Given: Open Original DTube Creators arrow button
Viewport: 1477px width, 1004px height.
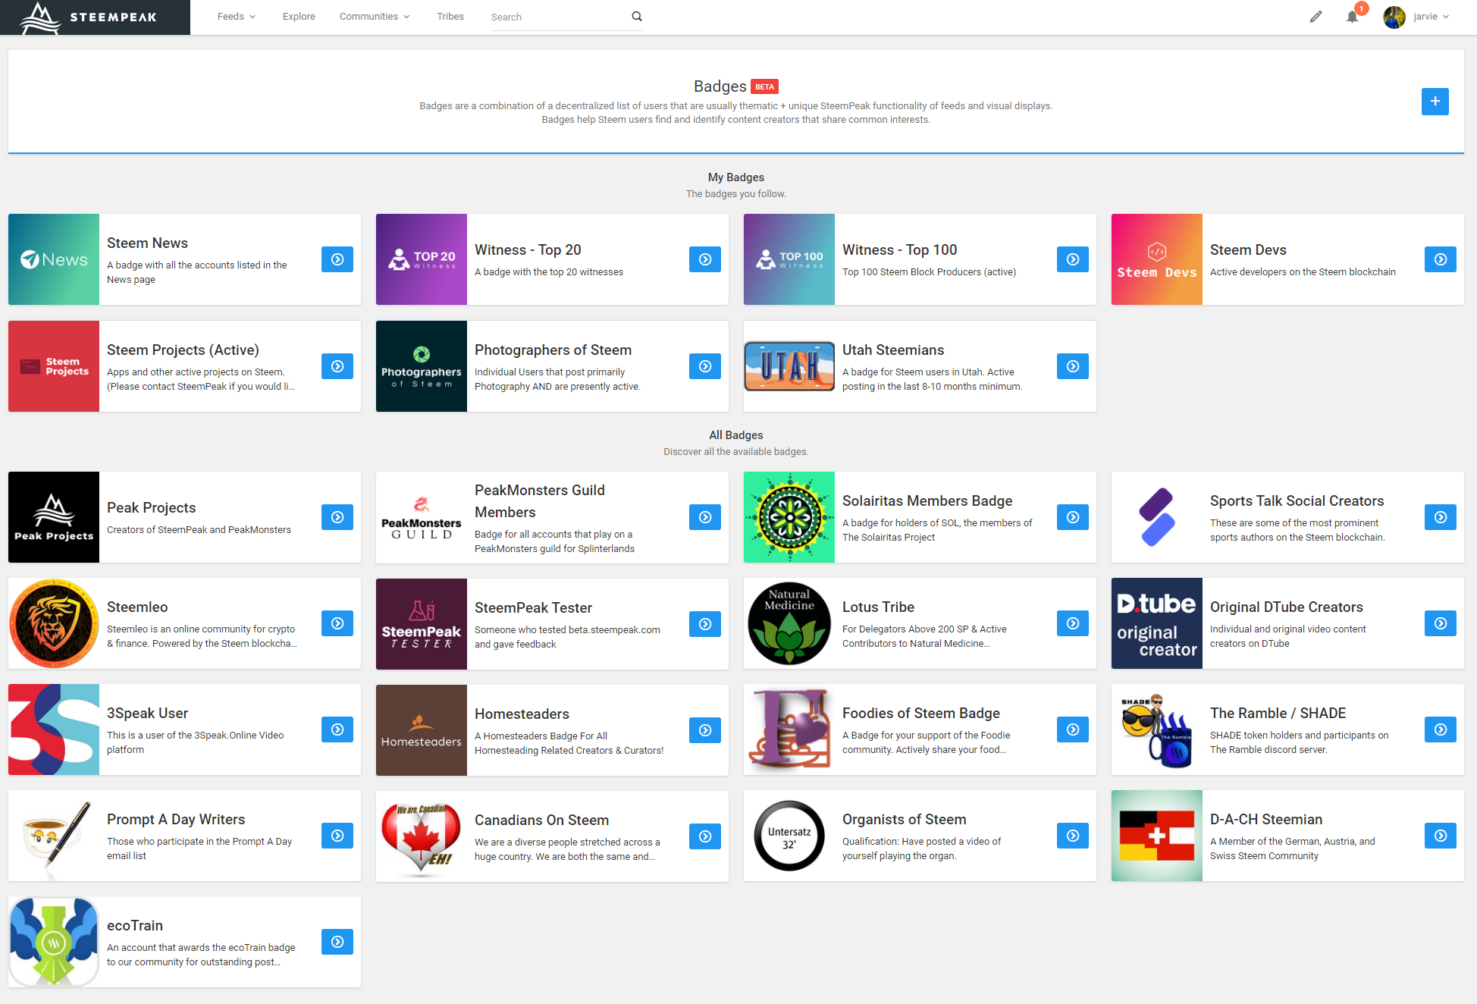Looking at the screenshot, I should 1441,623.
